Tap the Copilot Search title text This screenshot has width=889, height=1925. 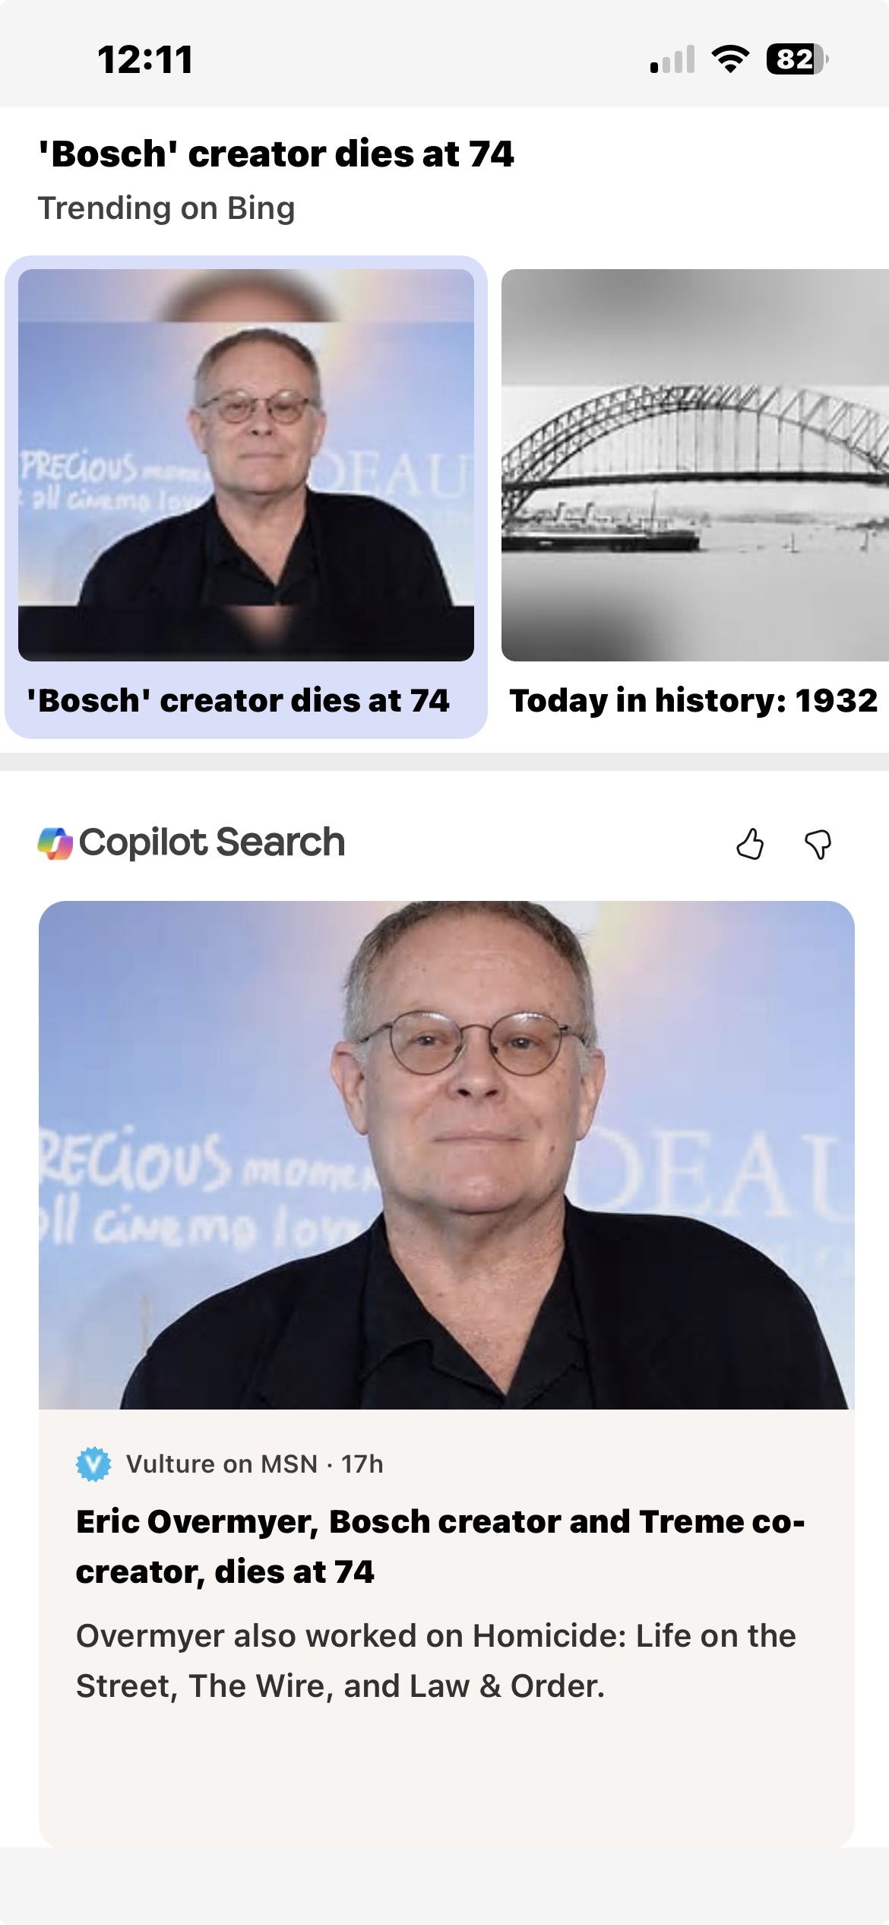point(212,842)
